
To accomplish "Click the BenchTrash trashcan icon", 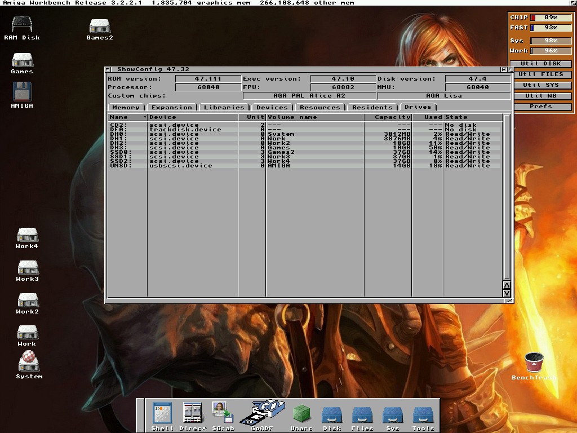I will 534,366.
